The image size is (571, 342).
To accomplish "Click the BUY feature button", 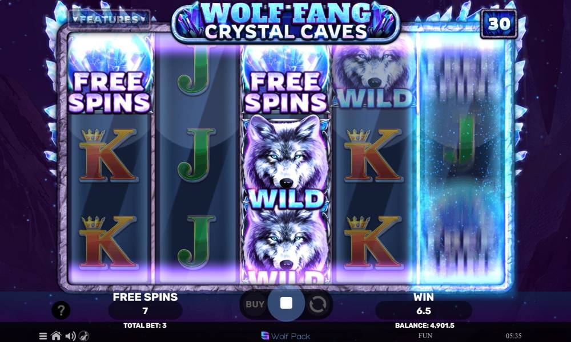I will (255, 304).
